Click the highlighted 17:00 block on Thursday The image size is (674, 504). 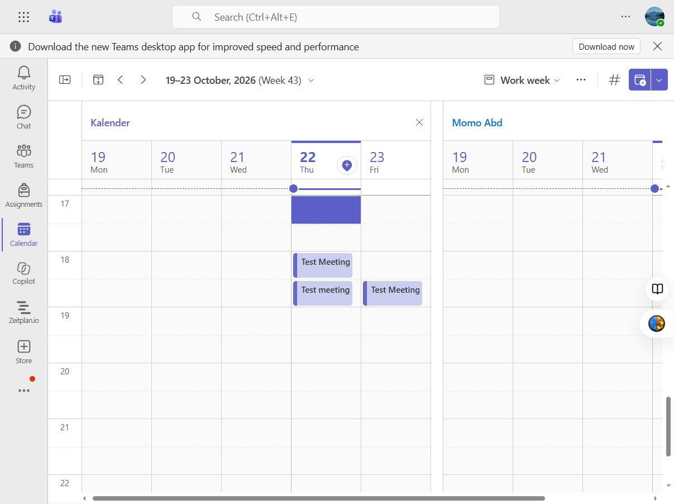[326, 210]
